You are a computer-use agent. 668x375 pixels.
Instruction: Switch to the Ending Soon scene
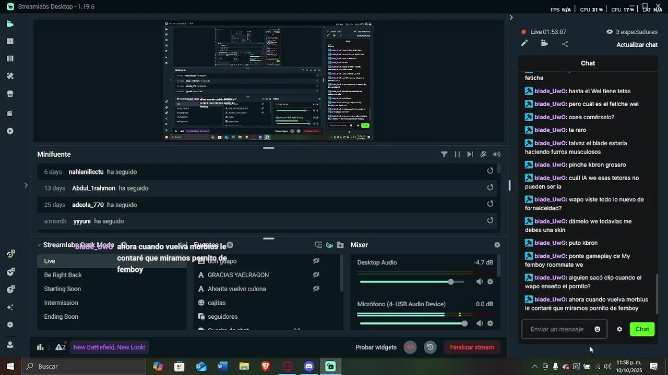[x=112, y=317]
